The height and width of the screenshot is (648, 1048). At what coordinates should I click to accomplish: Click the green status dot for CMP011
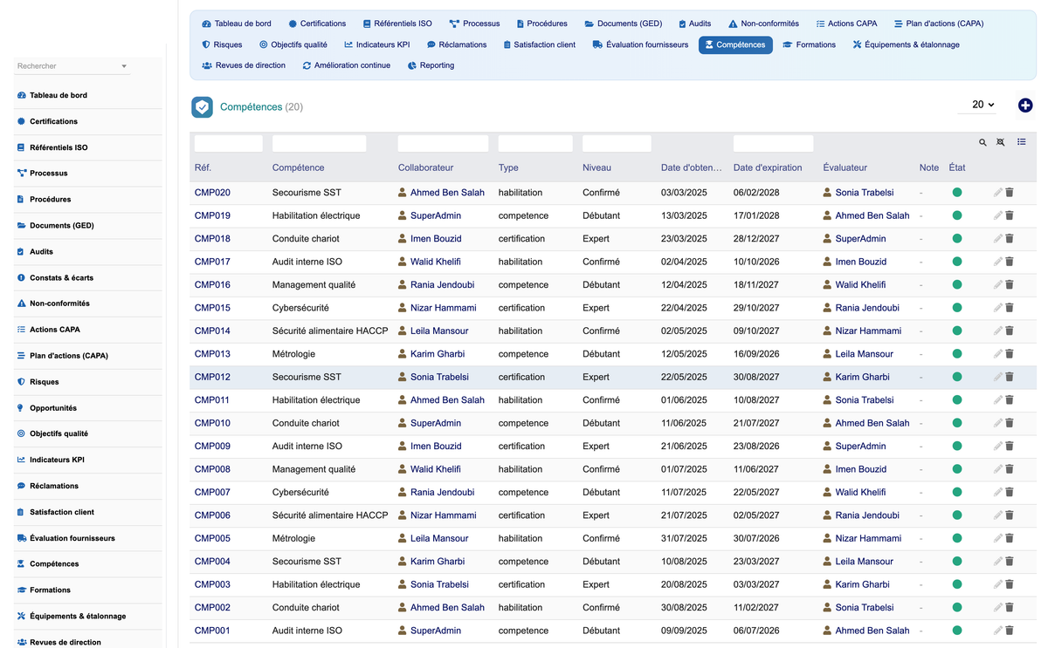957,400
